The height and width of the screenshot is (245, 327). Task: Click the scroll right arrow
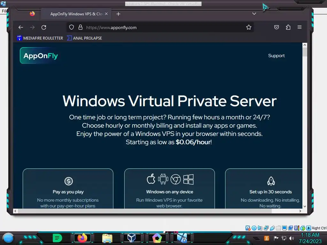coord(300,211)
